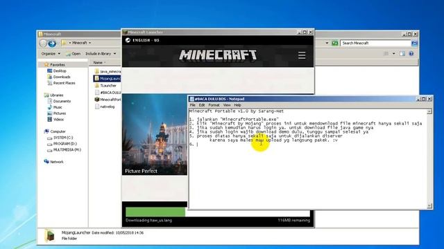The image size is (444, 249).
Task: Click Notepad scrollbar down arrow
Action: (429, 206)
